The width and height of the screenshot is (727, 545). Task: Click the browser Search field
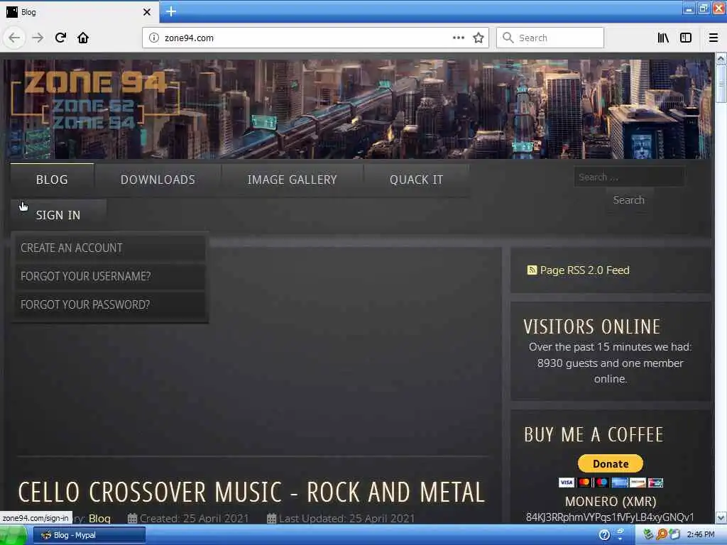[550, 38]
